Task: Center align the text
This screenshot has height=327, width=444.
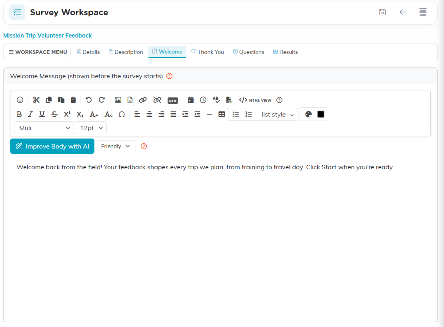Action: click(x=149, y=114)
